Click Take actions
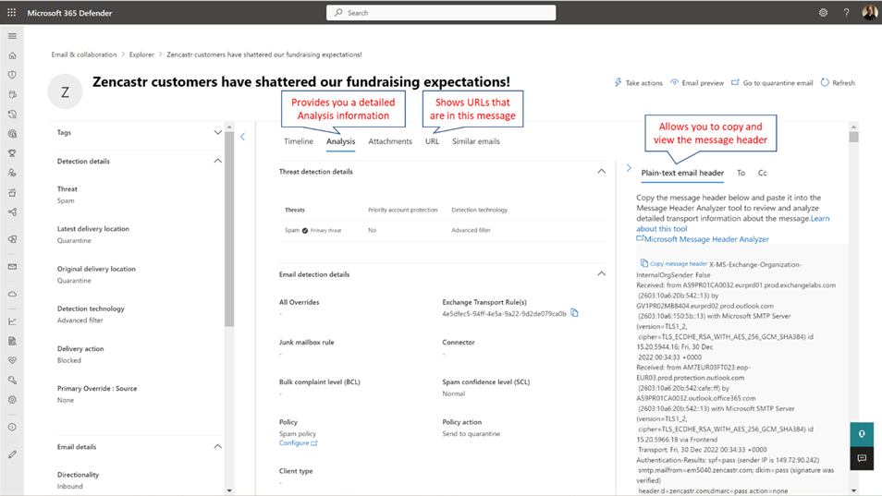 coord(639,82)
